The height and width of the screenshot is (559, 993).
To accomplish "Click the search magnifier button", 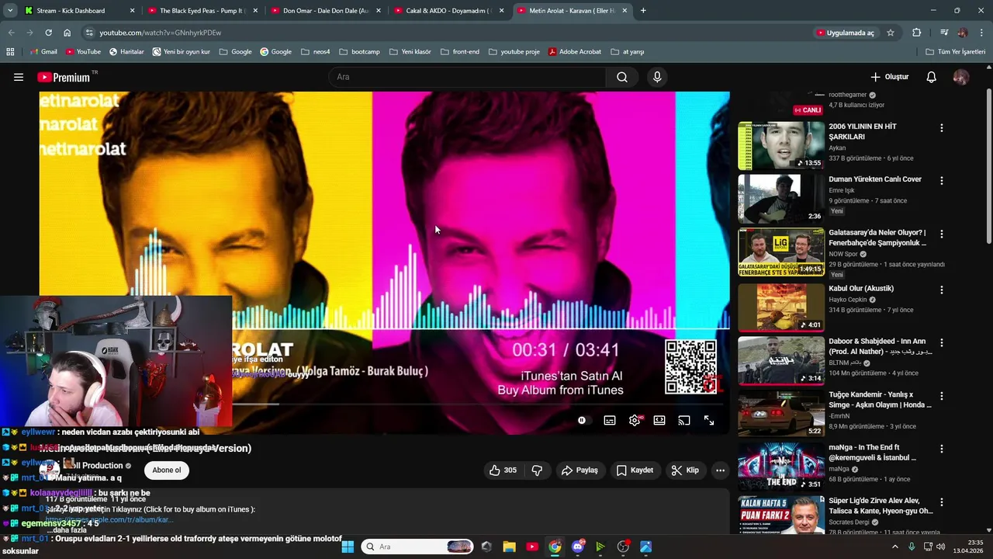I will click(x=622, y=77).
